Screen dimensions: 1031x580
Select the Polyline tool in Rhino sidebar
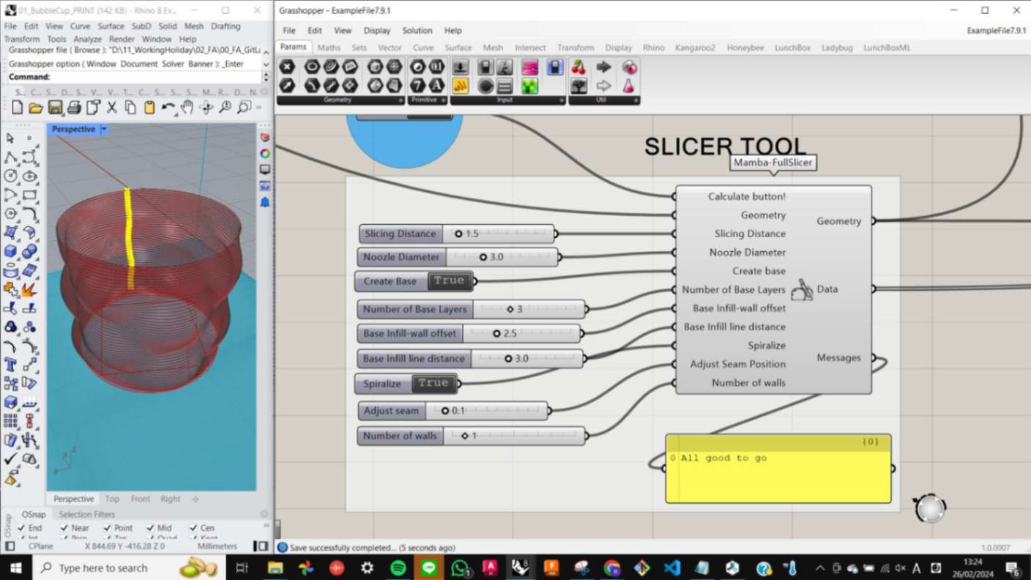(x=10, y=157)
